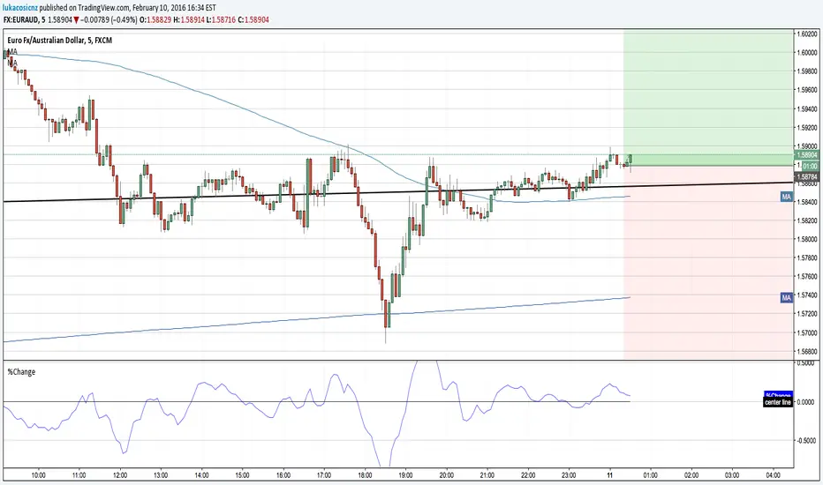The width and height of the screenshot is (823, 485).
Task: Click the countdown label 01:00 on price axis
Action: pos(810,166)
